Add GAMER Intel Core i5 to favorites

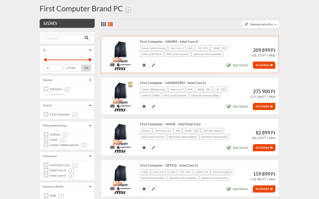point(144,65)
